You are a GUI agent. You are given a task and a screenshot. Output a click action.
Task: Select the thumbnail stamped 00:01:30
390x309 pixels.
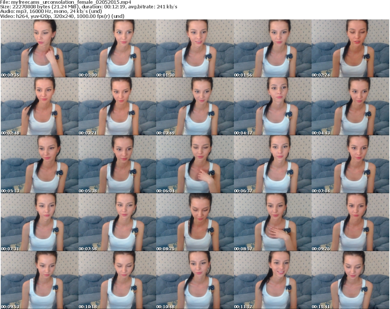click(195, 48)
